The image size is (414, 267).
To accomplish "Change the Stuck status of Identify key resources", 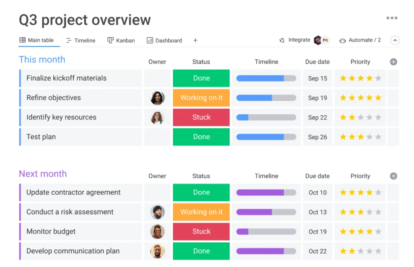I will pyautogui.click(x=201, y=117).
